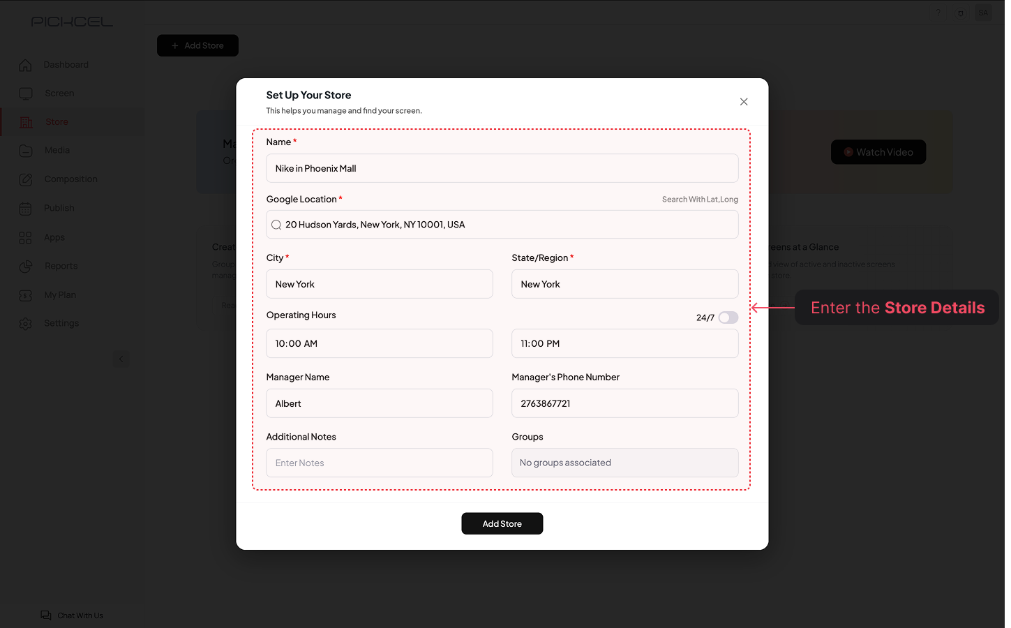Open Chat With Us support
The height and width of the screenshot is (628, 1011).
coord(73,615)
